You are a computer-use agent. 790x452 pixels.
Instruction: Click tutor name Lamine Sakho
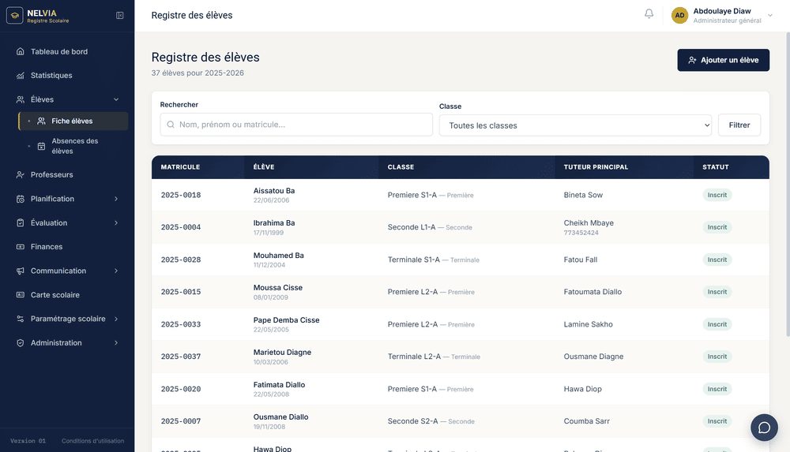click(588, 325)
